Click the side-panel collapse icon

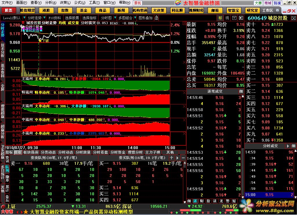(x=241, y=18)
